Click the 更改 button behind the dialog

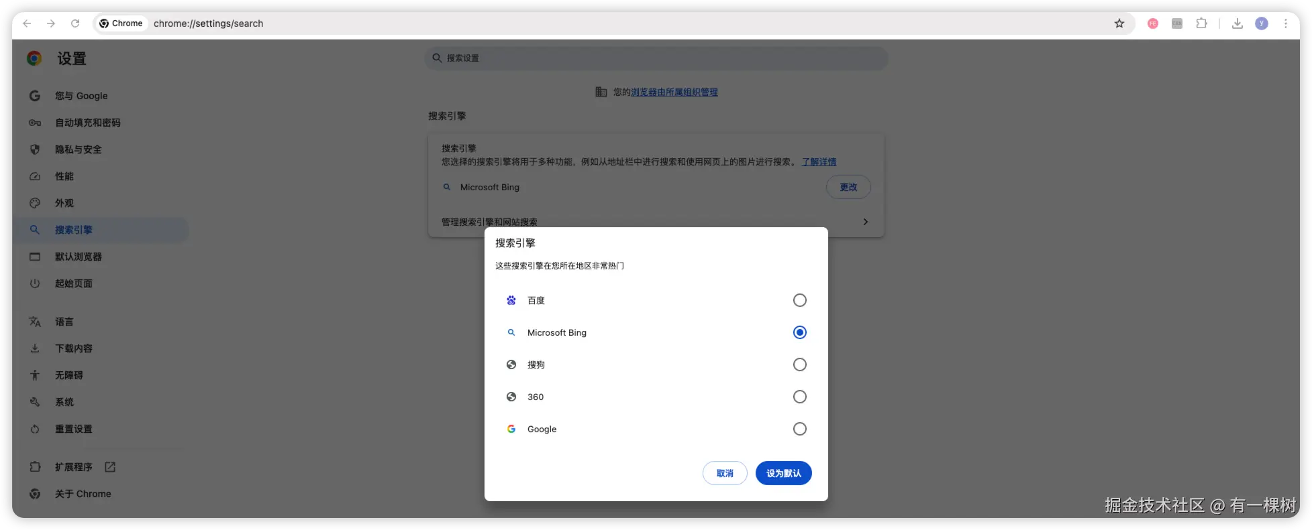(848, 187)
